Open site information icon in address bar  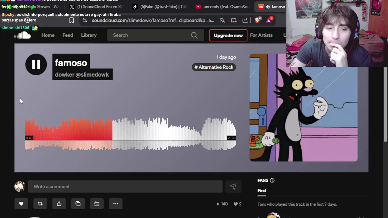[85, 20]
